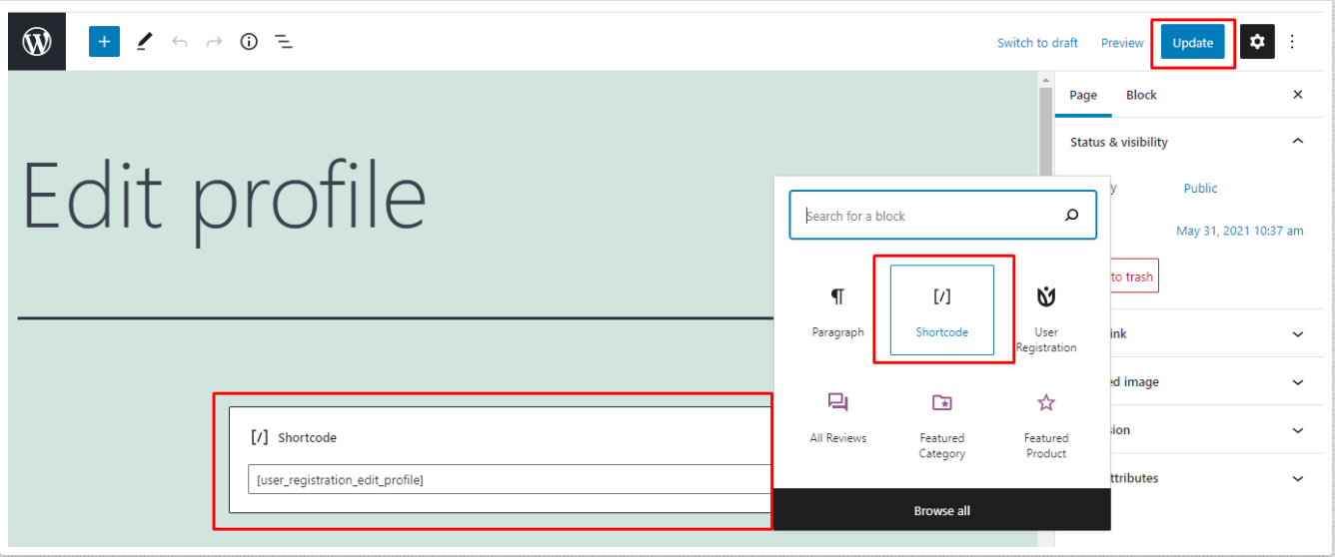Insert the All Reviews block
The image size is (1335, 557).
[x=837, y=416]
